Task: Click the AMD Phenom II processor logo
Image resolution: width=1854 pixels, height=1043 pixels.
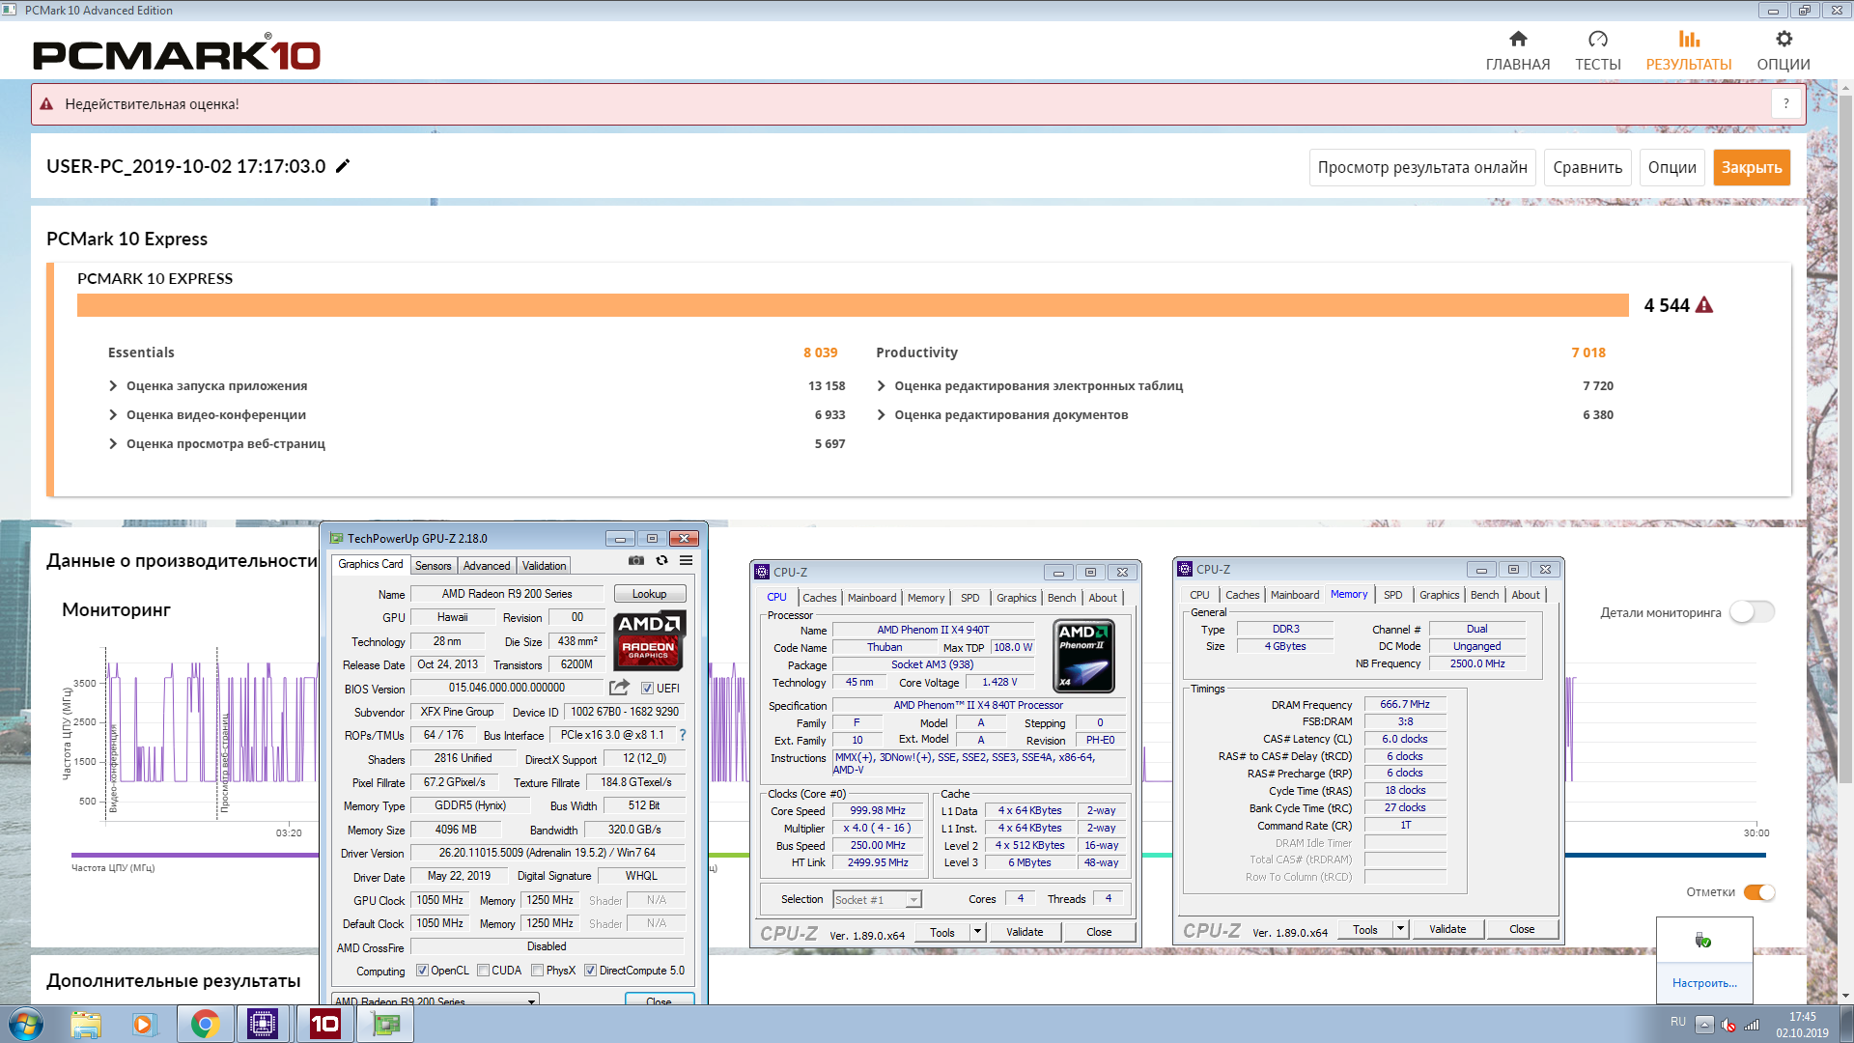Action: point(1083,656)
